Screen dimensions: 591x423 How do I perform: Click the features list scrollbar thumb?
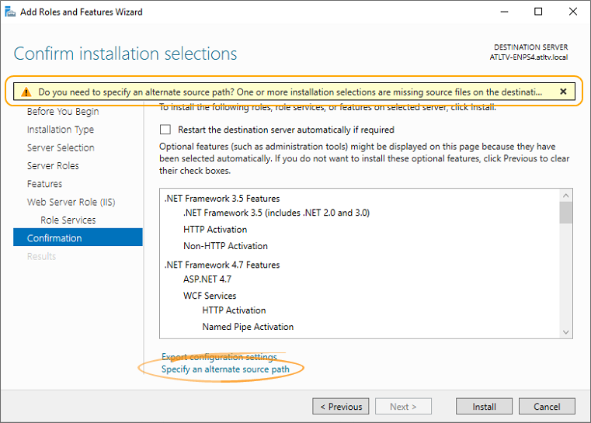[565, 213]
